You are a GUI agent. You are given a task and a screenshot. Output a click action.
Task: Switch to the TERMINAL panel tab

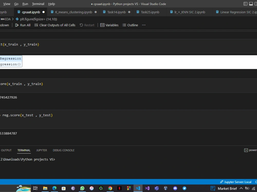pyautogui.click(x=24, y=150)
